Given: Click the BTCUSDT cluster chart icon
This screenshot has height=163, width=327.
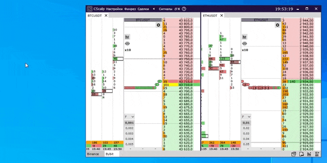Looking at the screenshot, I should (127, 37).
